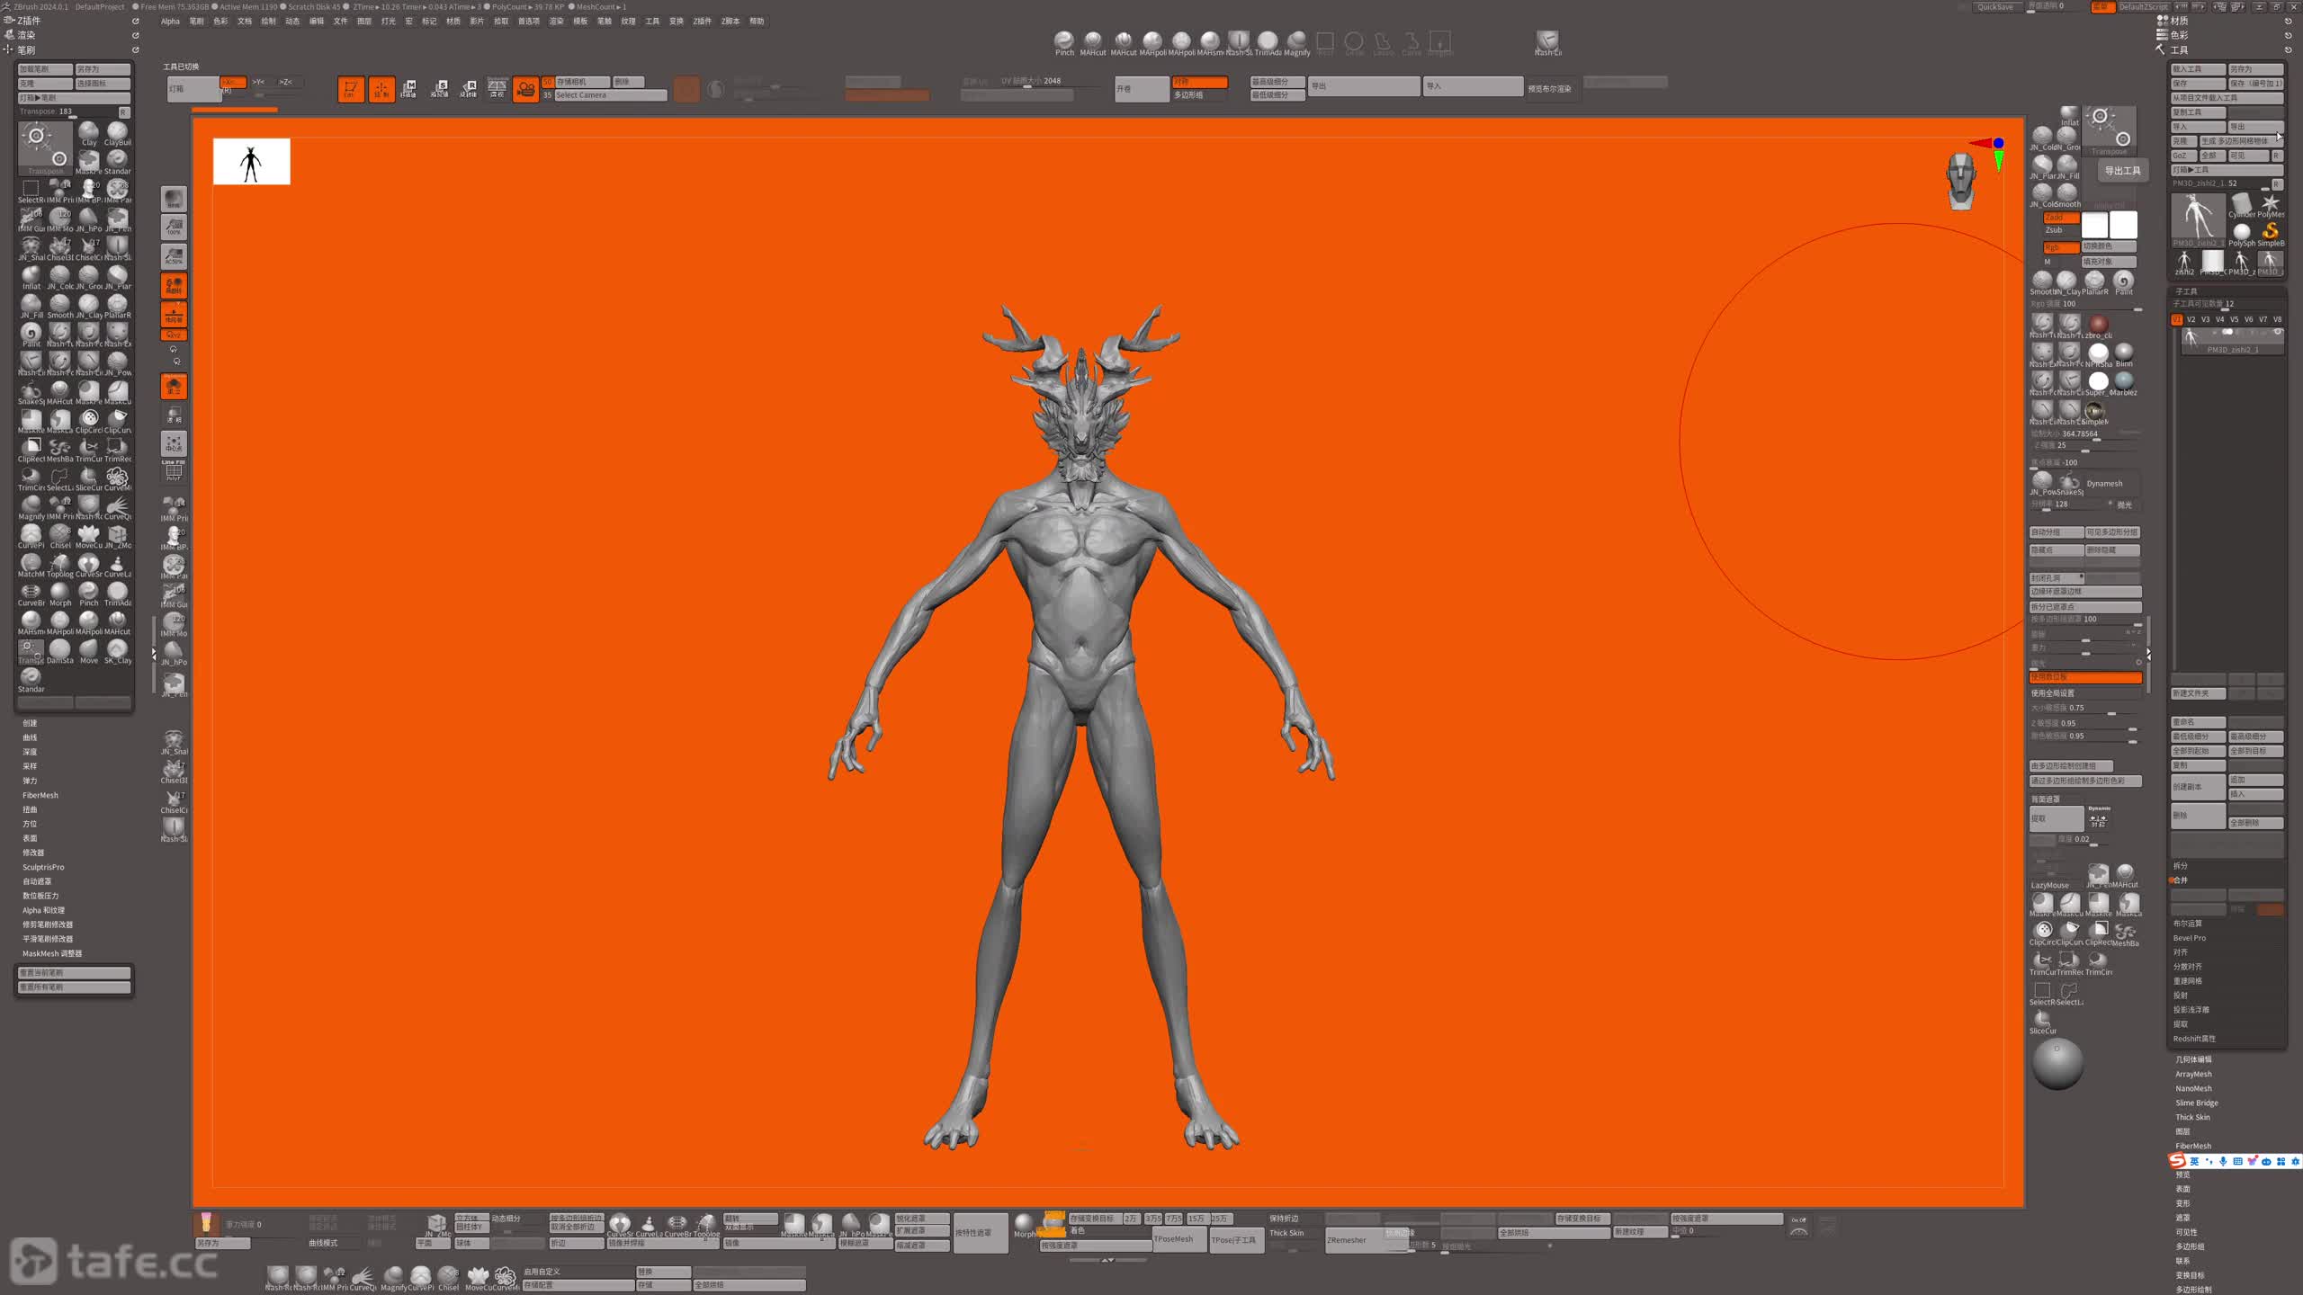The image size is (2303, 1295).
Task: Activate Draw mode in top shelf
Action: click(381, 89)
